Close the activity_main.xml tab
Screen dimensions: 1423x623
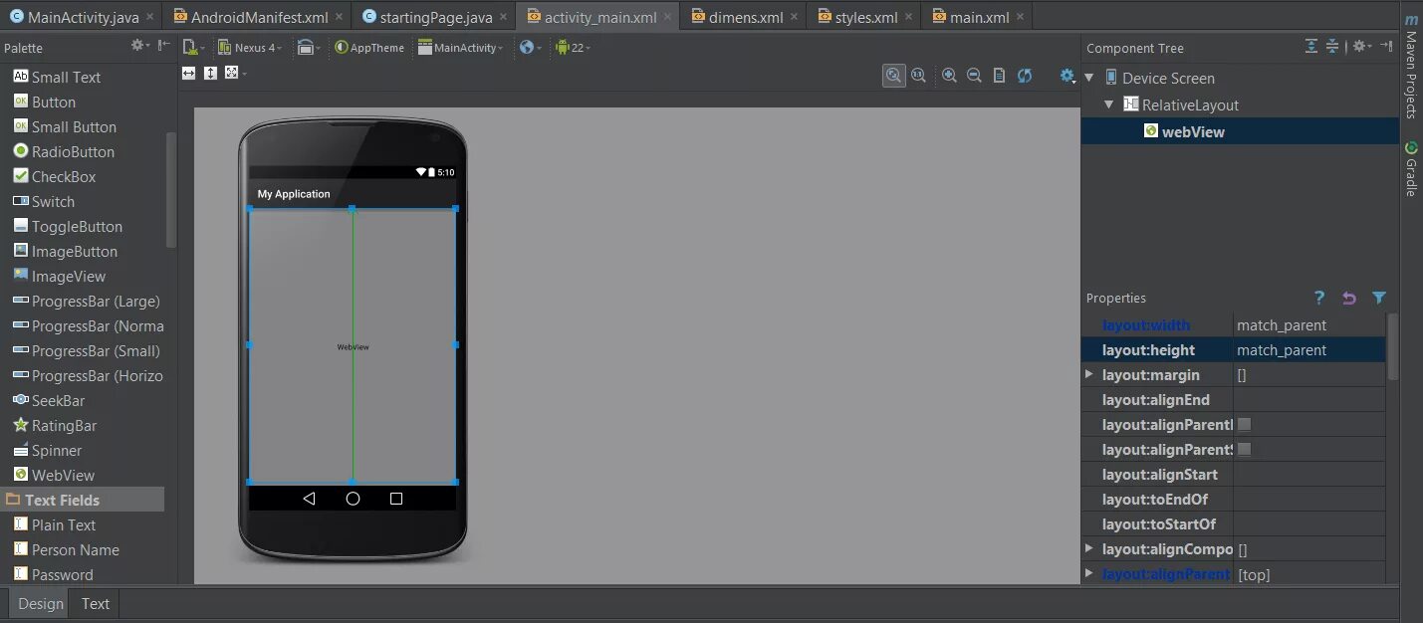click(666, 17)
